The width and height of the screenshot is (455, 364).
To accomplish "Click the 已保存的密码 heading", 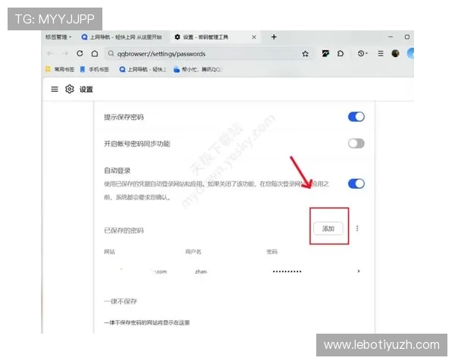I will (x=124, y=231).
